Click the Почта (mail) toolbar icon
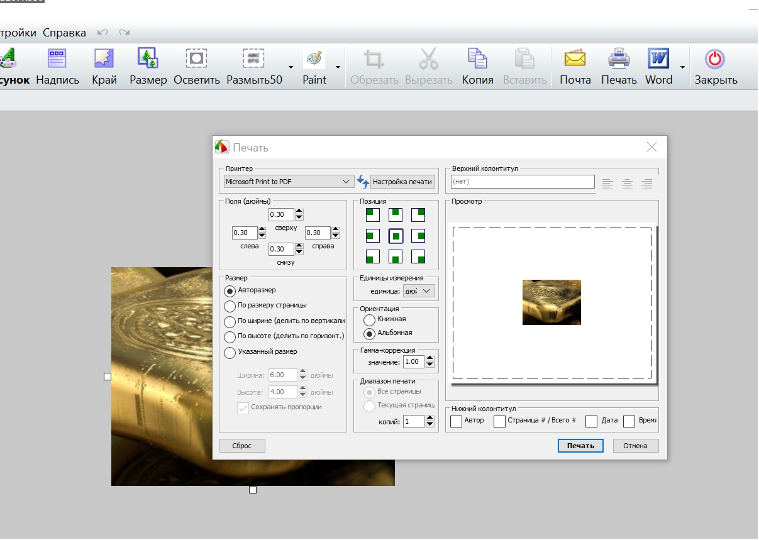759x540 pixels. pos(575,59)
